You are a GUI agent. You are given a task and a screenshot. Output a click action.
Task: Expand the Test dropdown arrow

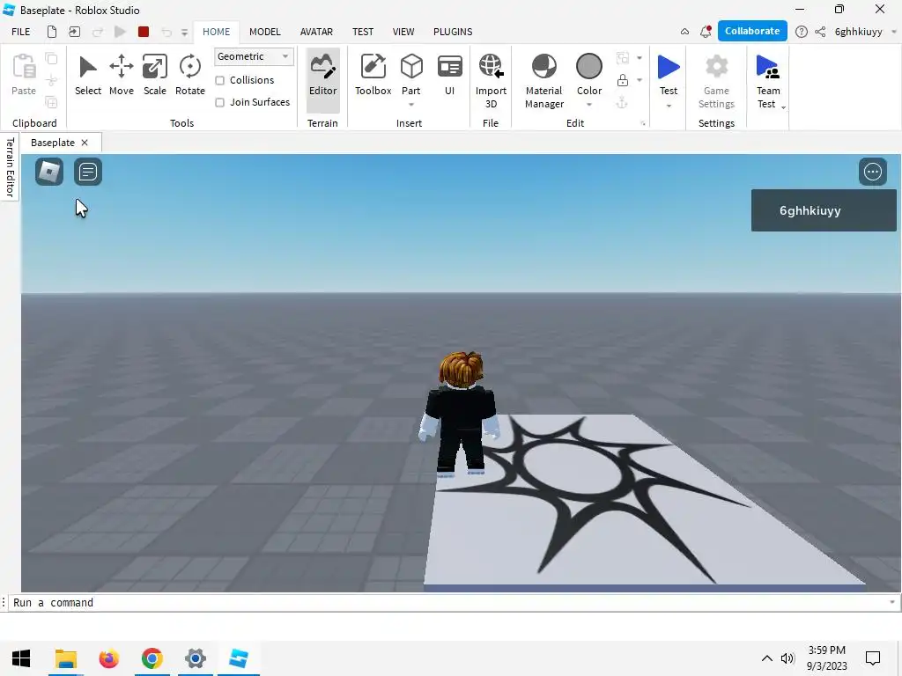coord(669,106)
